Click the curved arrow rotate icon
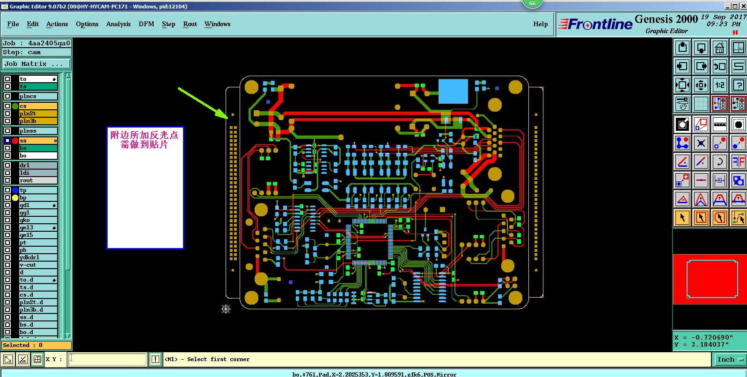The image size is (747, 377). tap(720, 162)
